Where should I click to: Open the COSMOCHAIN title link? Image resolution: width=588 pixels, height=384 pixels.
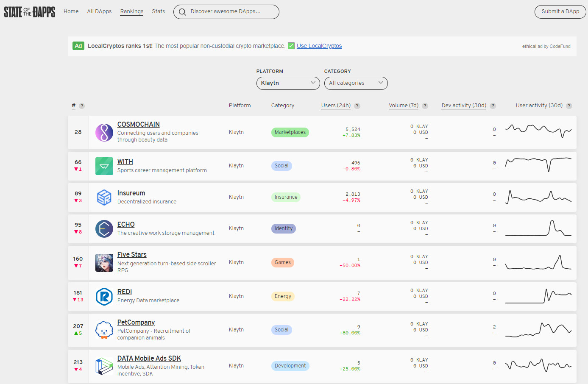(x=139, y=125)
